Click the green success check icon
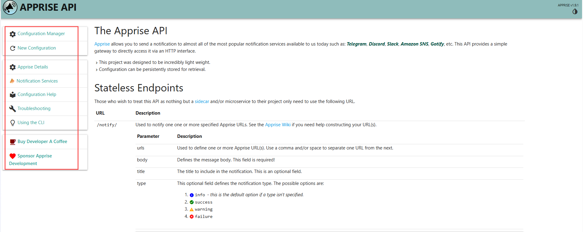This screenshot has width=583, height=232. (192, 202)
